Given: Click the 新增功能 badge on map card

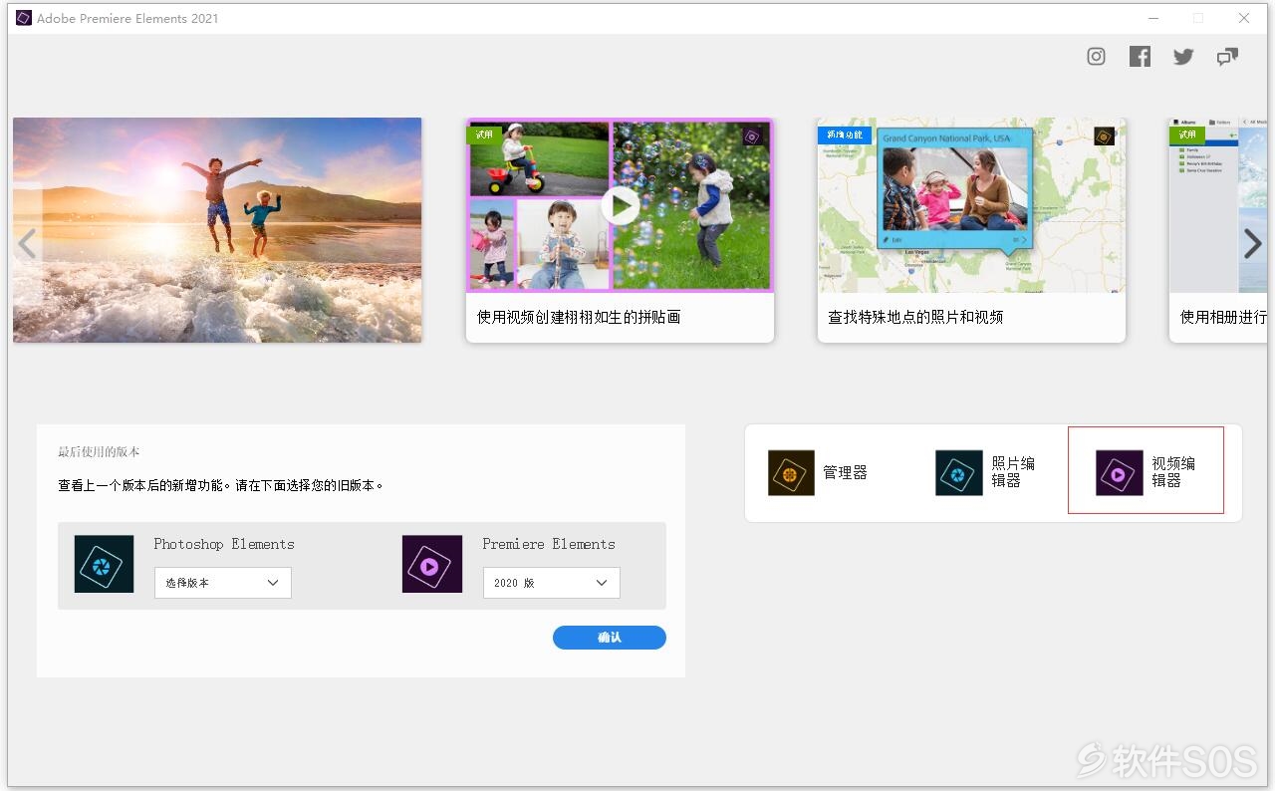Looking at the screenshot, I should pos(845,134).
